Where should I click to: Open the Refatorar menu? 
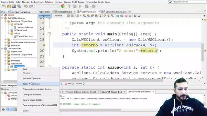[49, 2]
